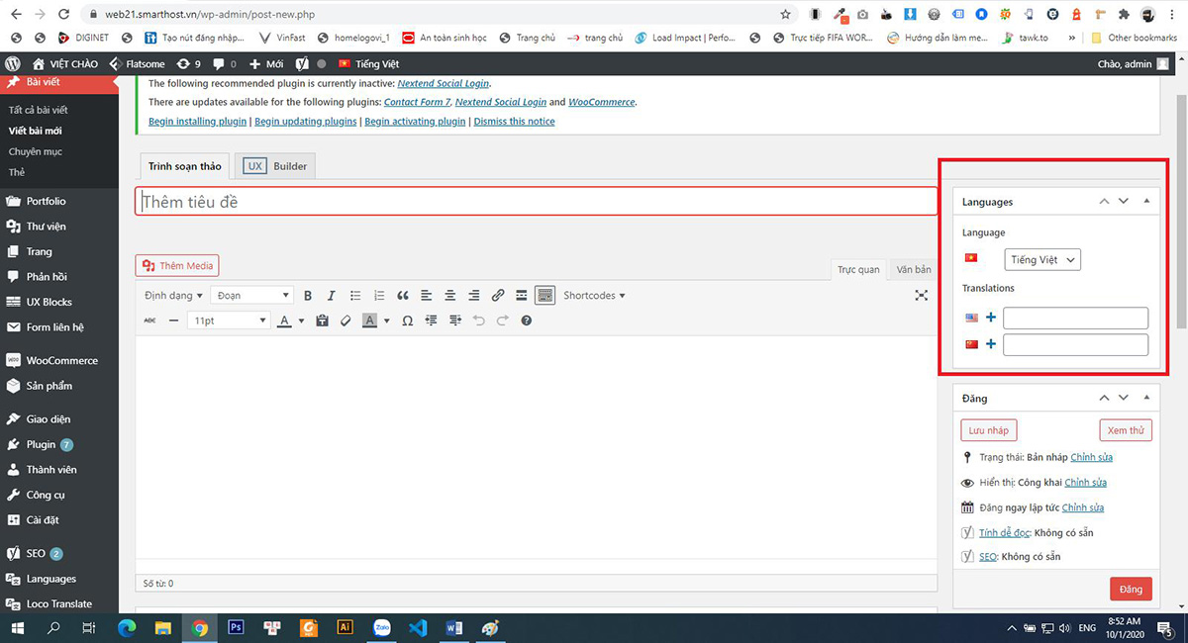This screenshot has height=643, width=1188.
Task: Click the Thêm Media button
Action: 177,265
